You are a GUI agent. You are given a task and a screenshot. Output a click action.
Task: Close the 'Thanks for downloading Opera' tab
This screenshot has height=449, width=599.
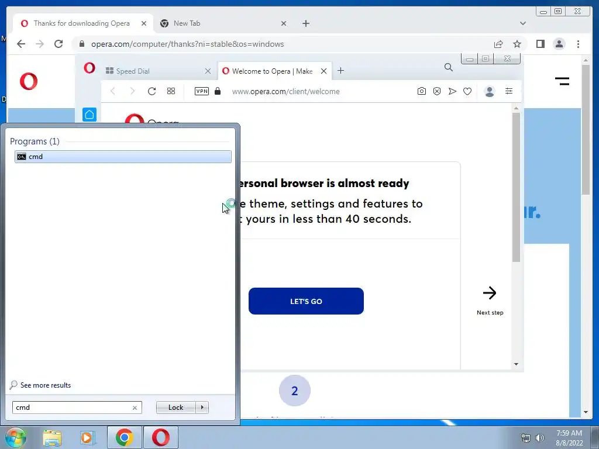coord(144,23)
